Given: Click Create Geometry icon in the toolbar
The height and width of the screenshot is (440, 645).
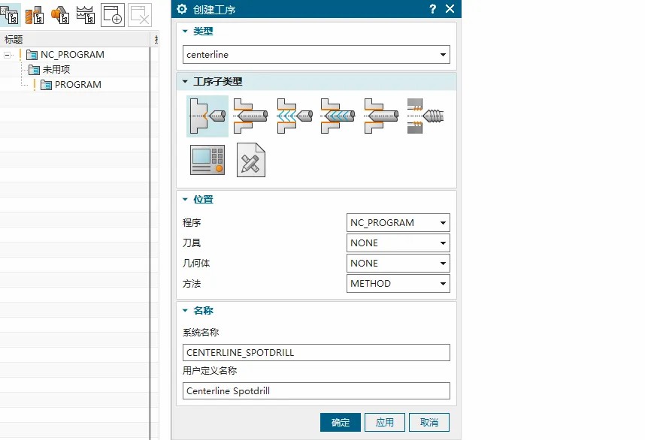Looking at the screenshot, I should (x=60, y=15).
